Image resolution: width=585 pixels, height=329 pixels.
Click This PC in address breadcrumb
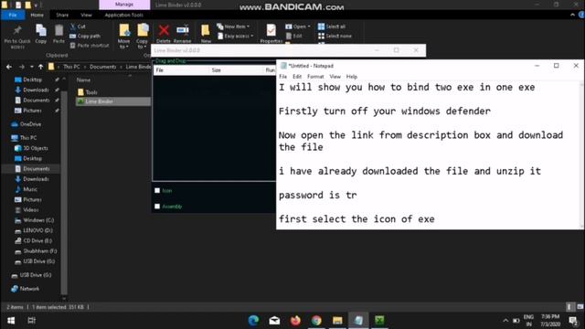click(x=71, y=67)
